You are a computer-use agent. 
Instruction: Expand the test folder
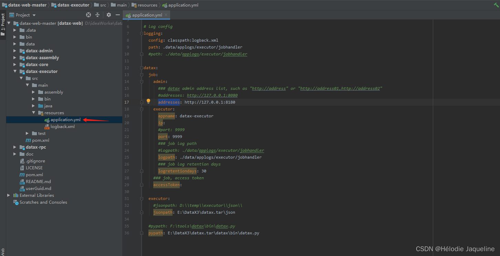(x=27, y=134)
